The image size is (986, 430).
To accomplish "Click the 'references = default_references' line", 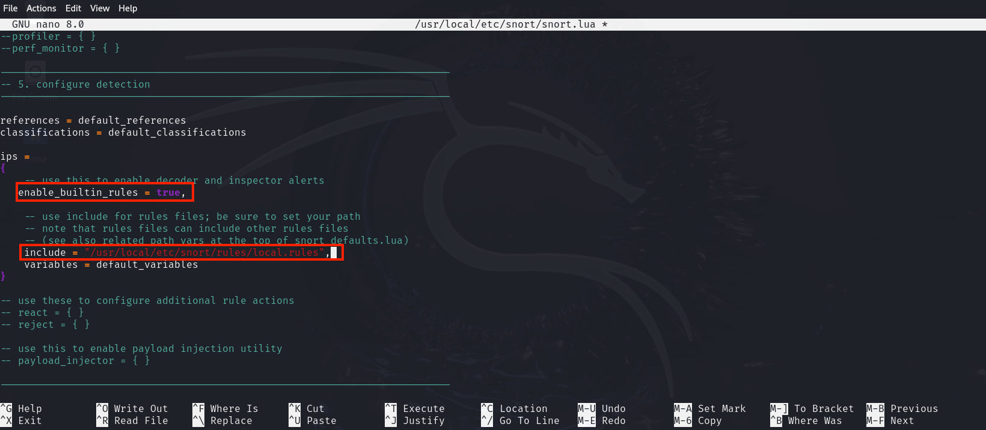I will point(93,120).
